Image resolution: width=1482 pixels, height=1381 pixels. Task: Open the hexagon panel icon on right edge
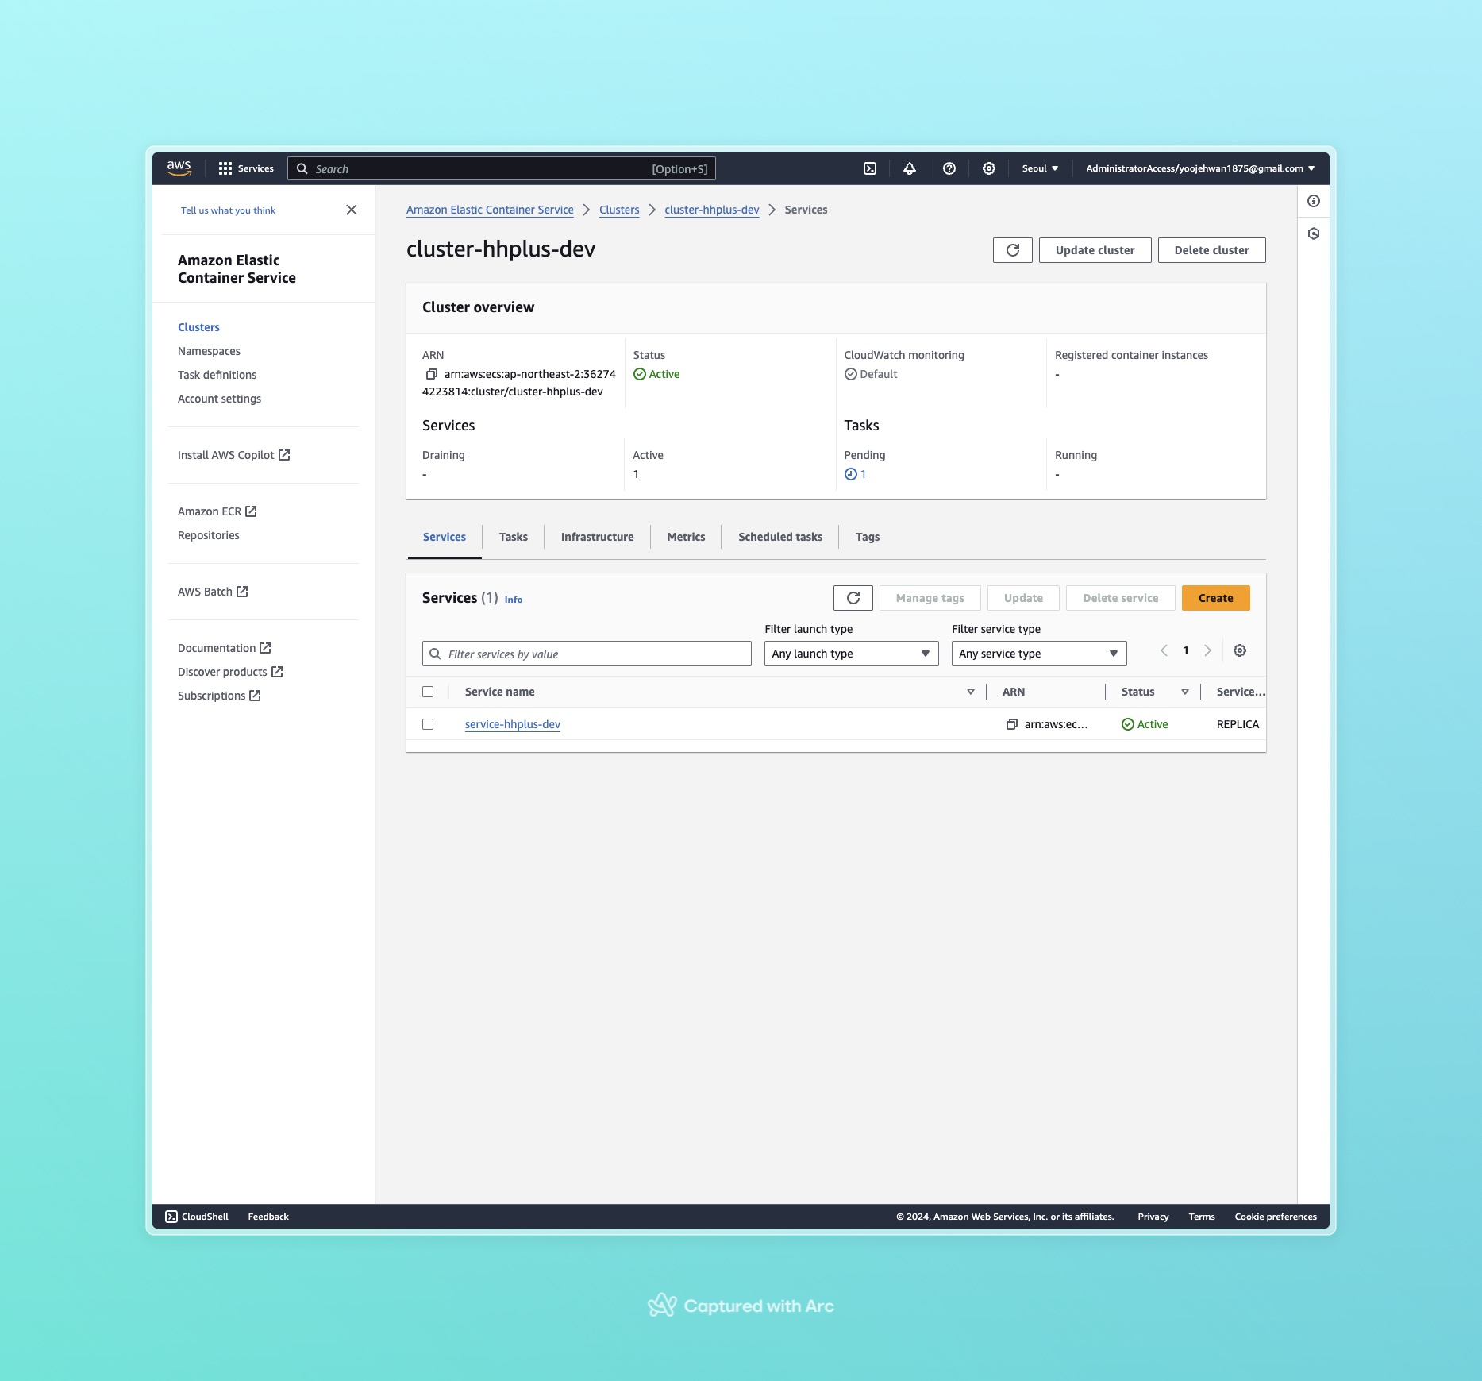pyautogui.click(x=1314, y=233)
